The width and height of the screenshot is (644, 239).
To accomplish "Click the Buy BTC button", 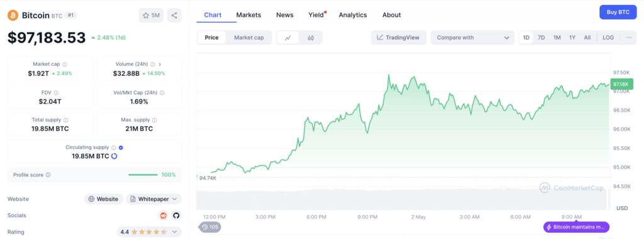I will 618,13.
